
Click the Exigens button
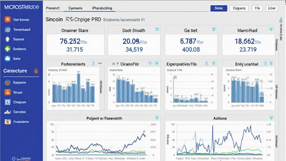coord(239,8)
